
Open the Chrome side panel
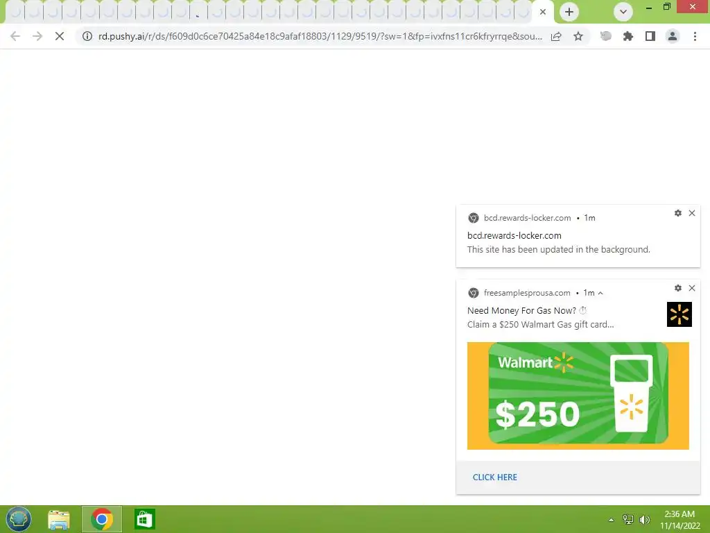650,36
